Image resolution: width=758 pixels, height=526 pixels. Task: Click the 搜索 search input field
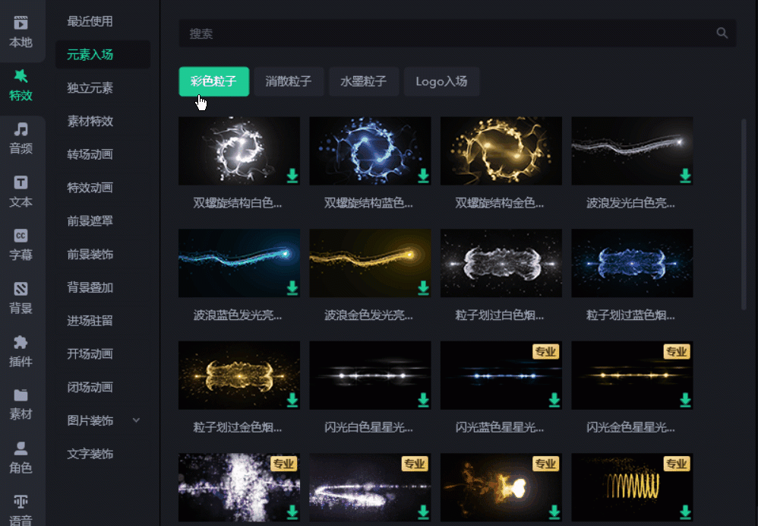pos(457,33)
